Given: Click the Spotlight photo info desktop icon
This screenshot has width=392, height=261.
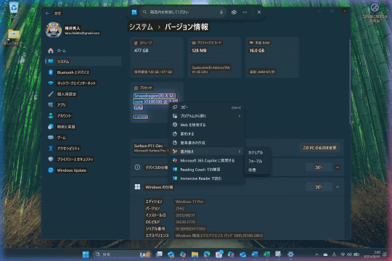Looking at the screenshot, I should (x=375, y=14).
